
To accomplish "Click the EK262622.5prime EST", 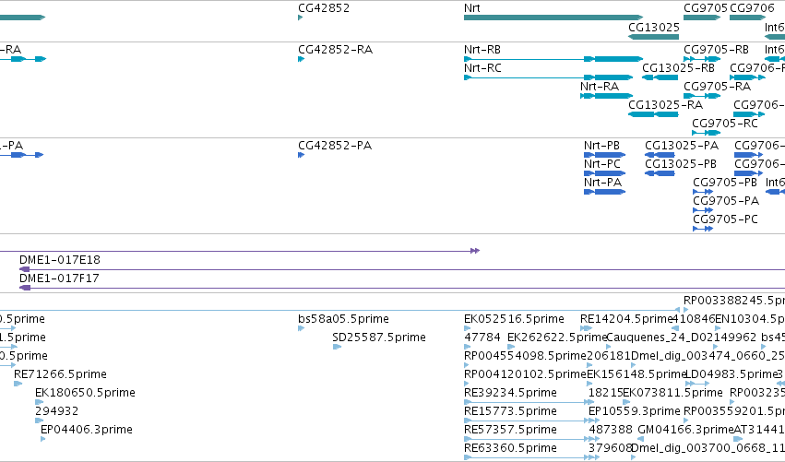I will tap(511, 347).
